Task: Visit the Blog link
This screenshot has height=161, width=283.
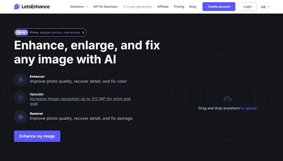Action: [x=193, y=7]
